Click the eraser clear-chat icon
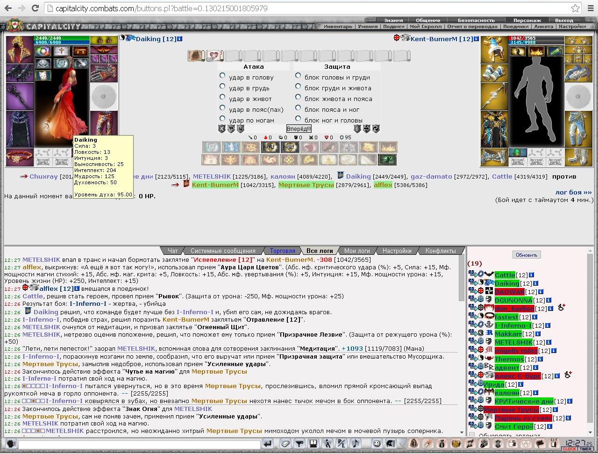 (285, 444)
